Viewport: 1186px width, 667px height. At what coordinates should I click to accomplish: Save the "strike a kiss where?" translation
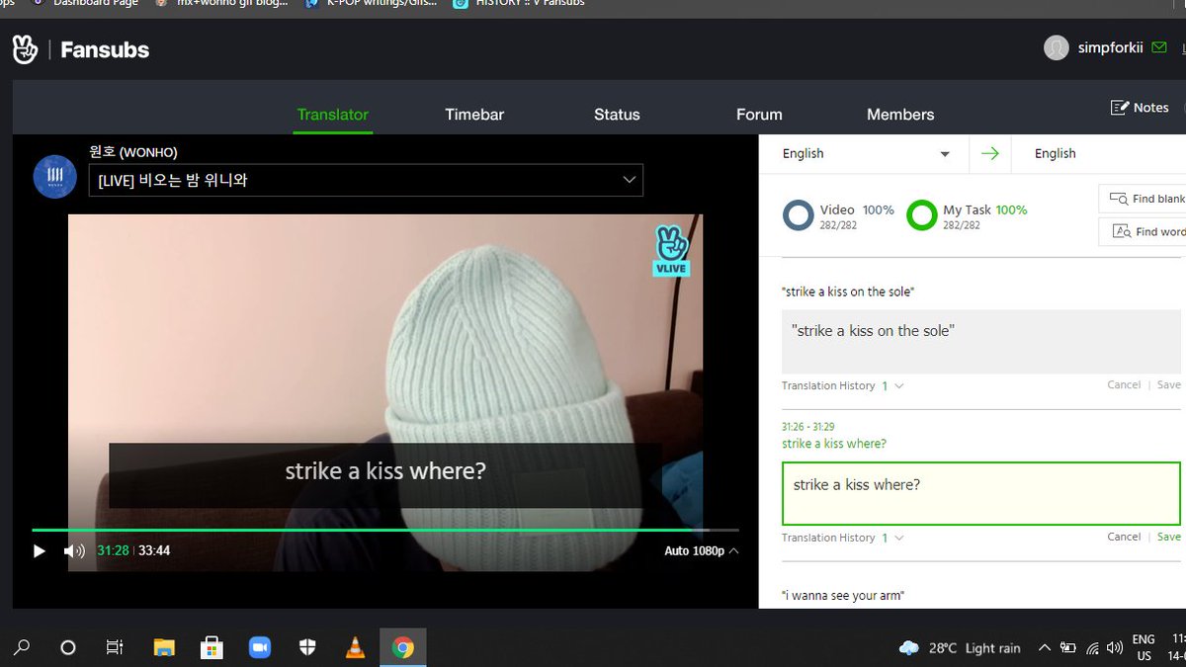1169,537
